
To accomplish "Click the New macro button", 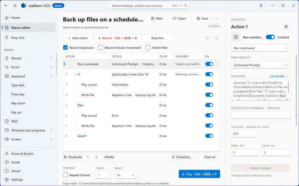I will (156, 18).
